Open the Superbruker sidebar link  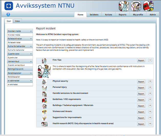click(x=20, y=58)
